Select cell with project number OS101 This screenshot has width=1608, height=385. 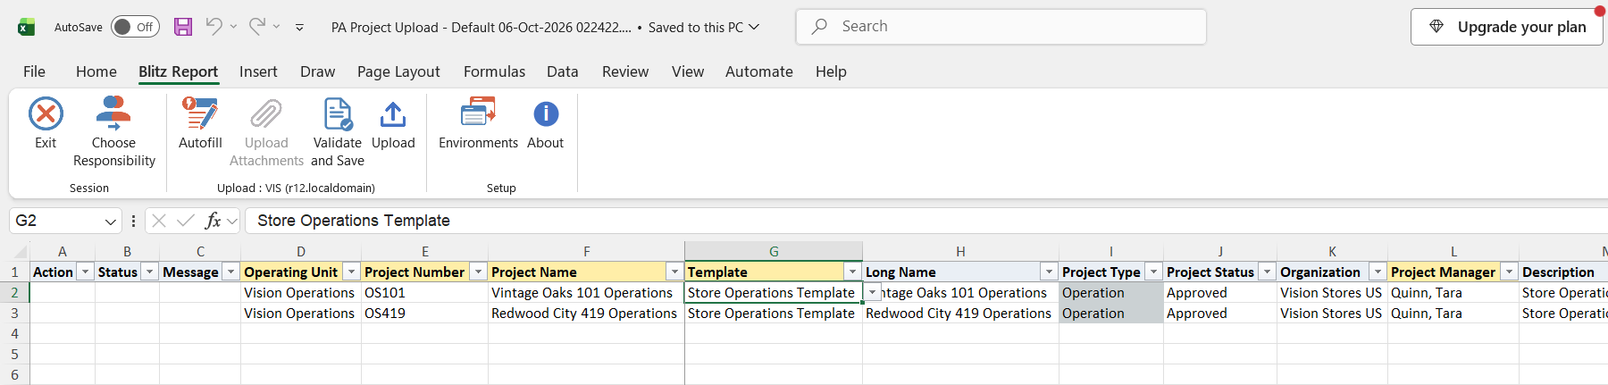coord(424,293)
